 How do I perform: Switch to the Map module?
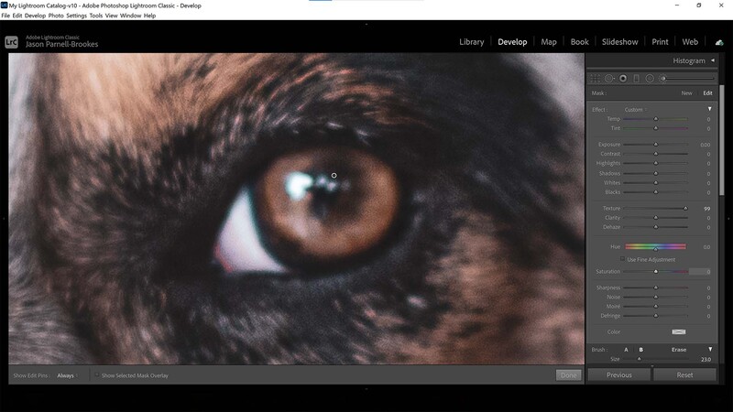[549, 42]
